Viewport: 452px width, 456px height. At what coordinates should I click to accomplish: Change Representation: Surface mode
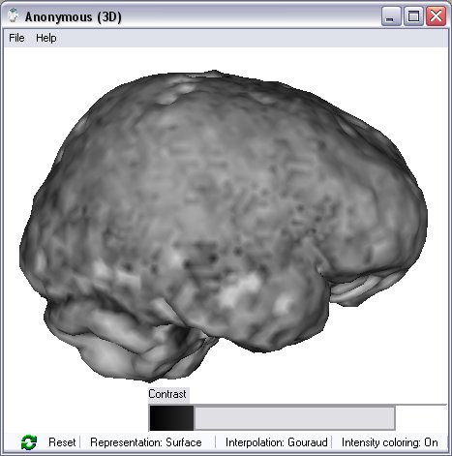coord(146,442)
